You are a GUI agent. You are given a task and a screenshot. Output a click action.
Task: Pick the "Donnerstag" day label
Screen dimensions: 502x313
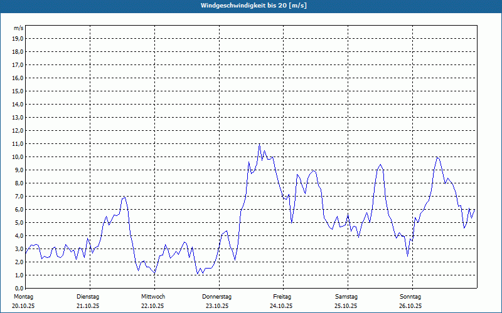point(217,296)
